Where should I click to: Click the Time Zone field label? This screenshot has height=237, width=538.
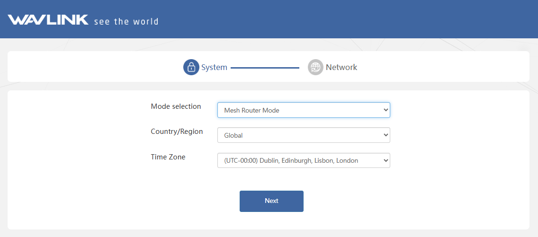tap(168, 157)
